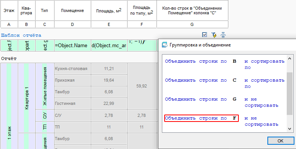Select the 'Кухня-столовая' room cell

click(x=73, y=69)
